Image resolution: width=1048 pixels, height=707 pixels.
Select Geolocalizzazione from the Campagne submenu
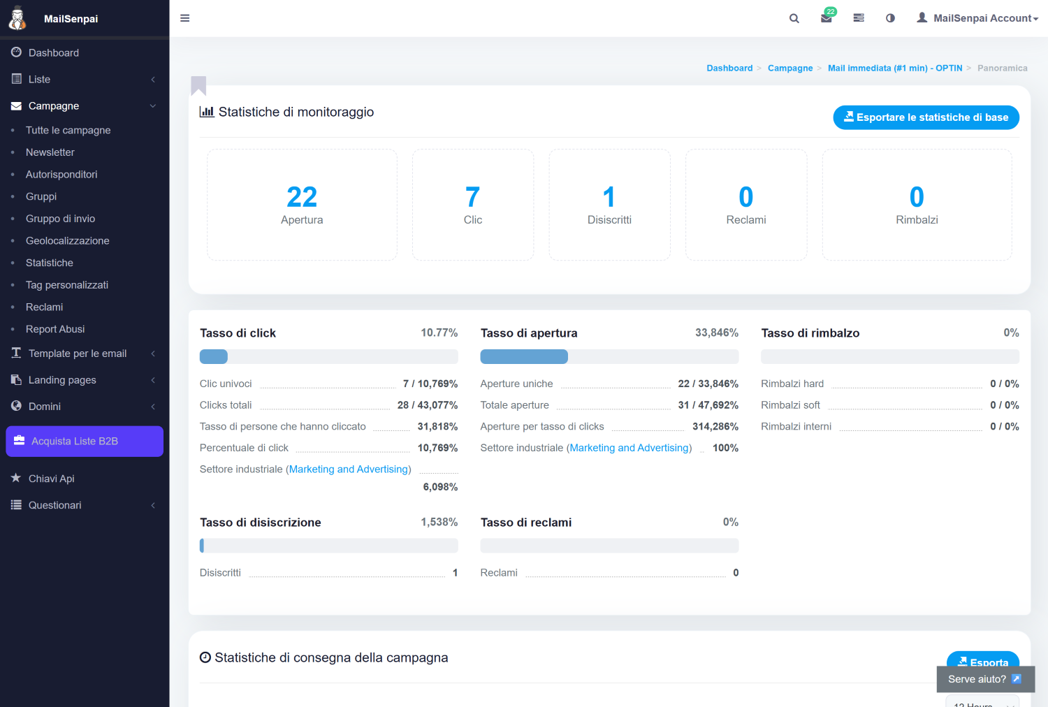pyautogui.click(x=67, y=241)
